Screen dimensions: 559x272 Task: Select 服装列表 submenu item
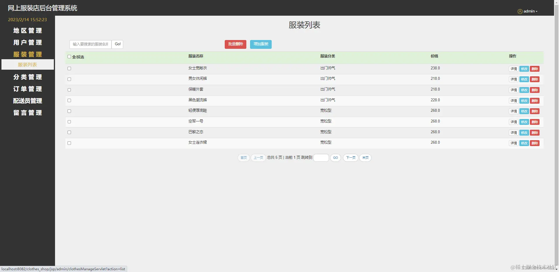coord(28,64)
